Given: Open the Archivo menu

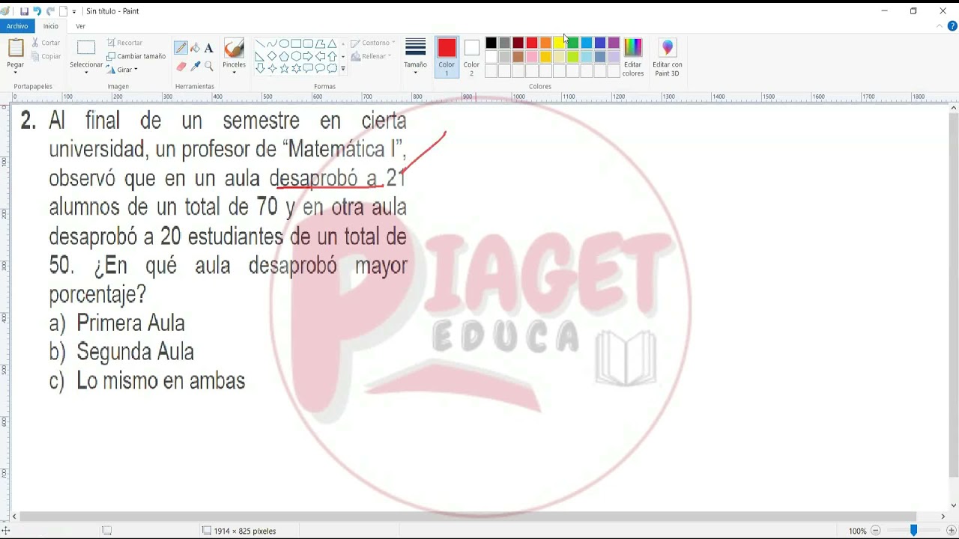Looking at the screenshot, I should tap(17, 26).
